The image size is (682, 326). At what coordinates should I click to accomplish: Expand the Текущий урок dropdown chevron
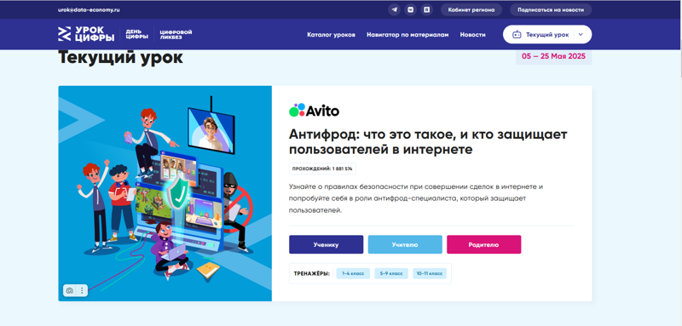pyautogui.click(x=581, y=35)
